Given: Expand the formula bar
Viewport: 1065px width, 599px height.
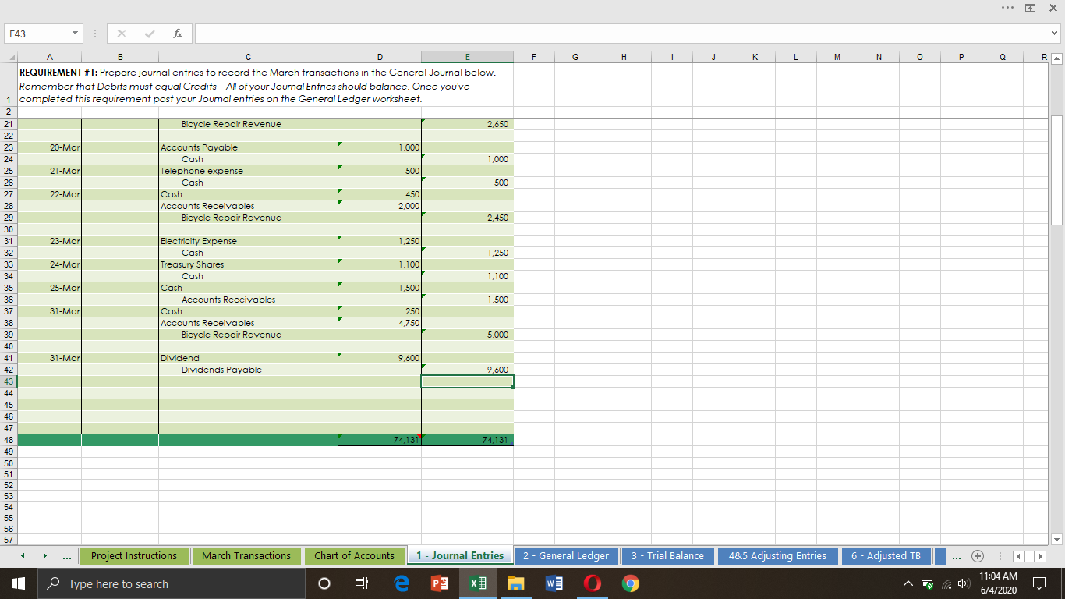Looking at the screenshot, I should click(x=1056, y=34).
